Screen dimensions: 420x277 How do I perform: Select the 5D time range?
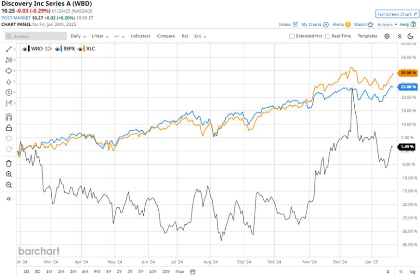pos(37,271)
